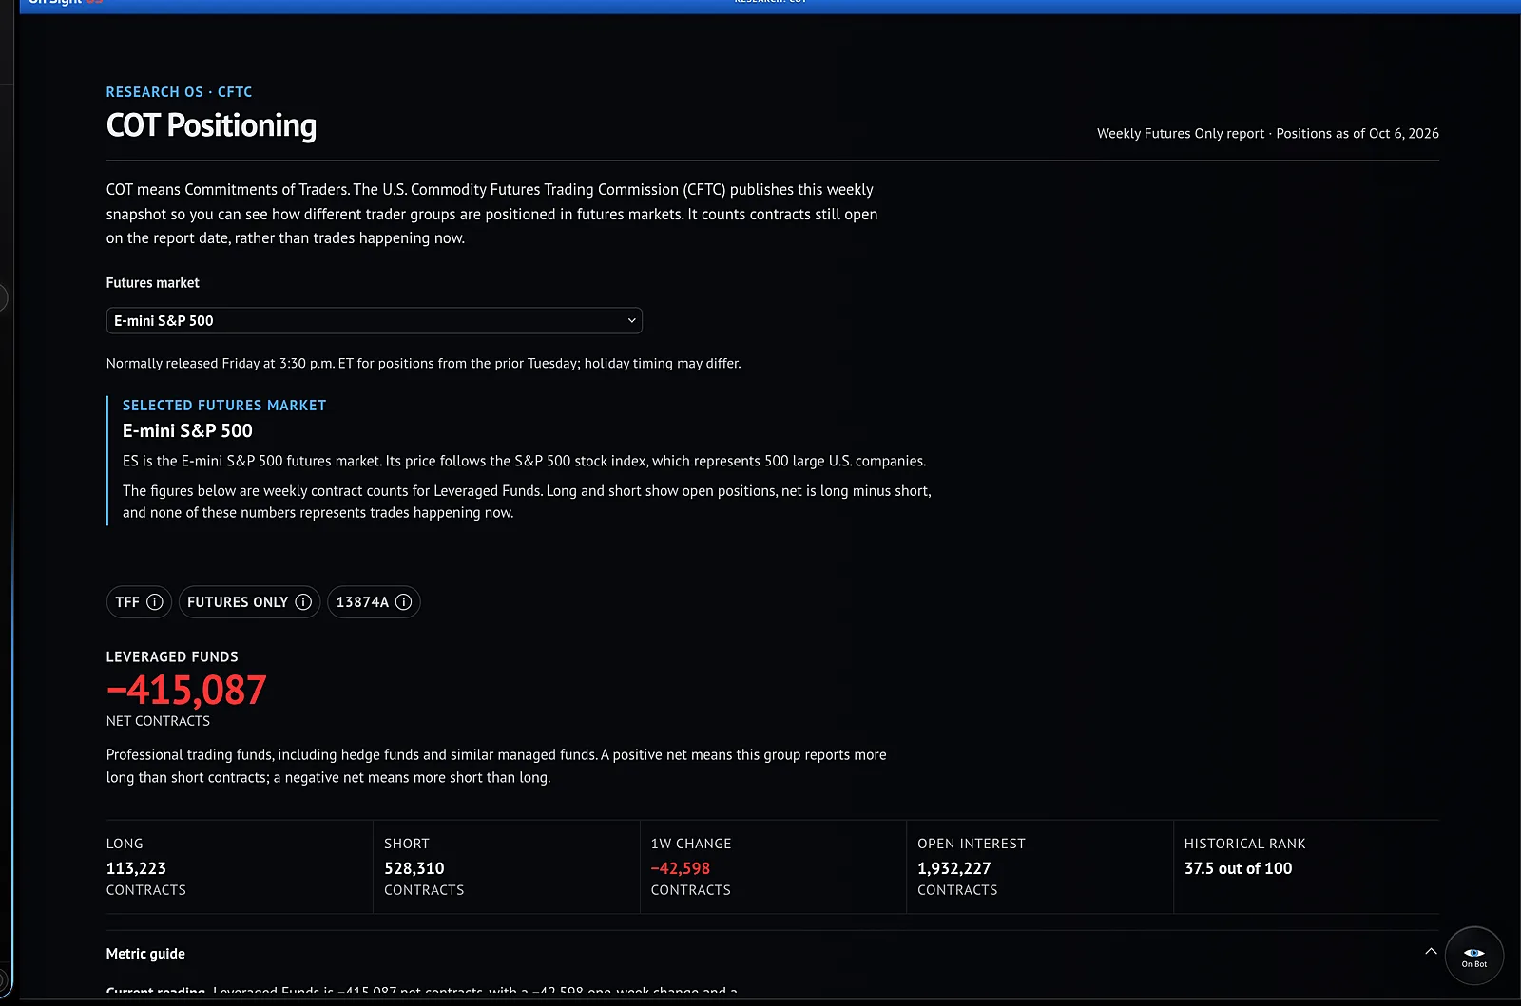Click the Positions as of Oct 6, 2026 text
Viewport: 1521px width, 1006px height.
(x=1357, y=134)
